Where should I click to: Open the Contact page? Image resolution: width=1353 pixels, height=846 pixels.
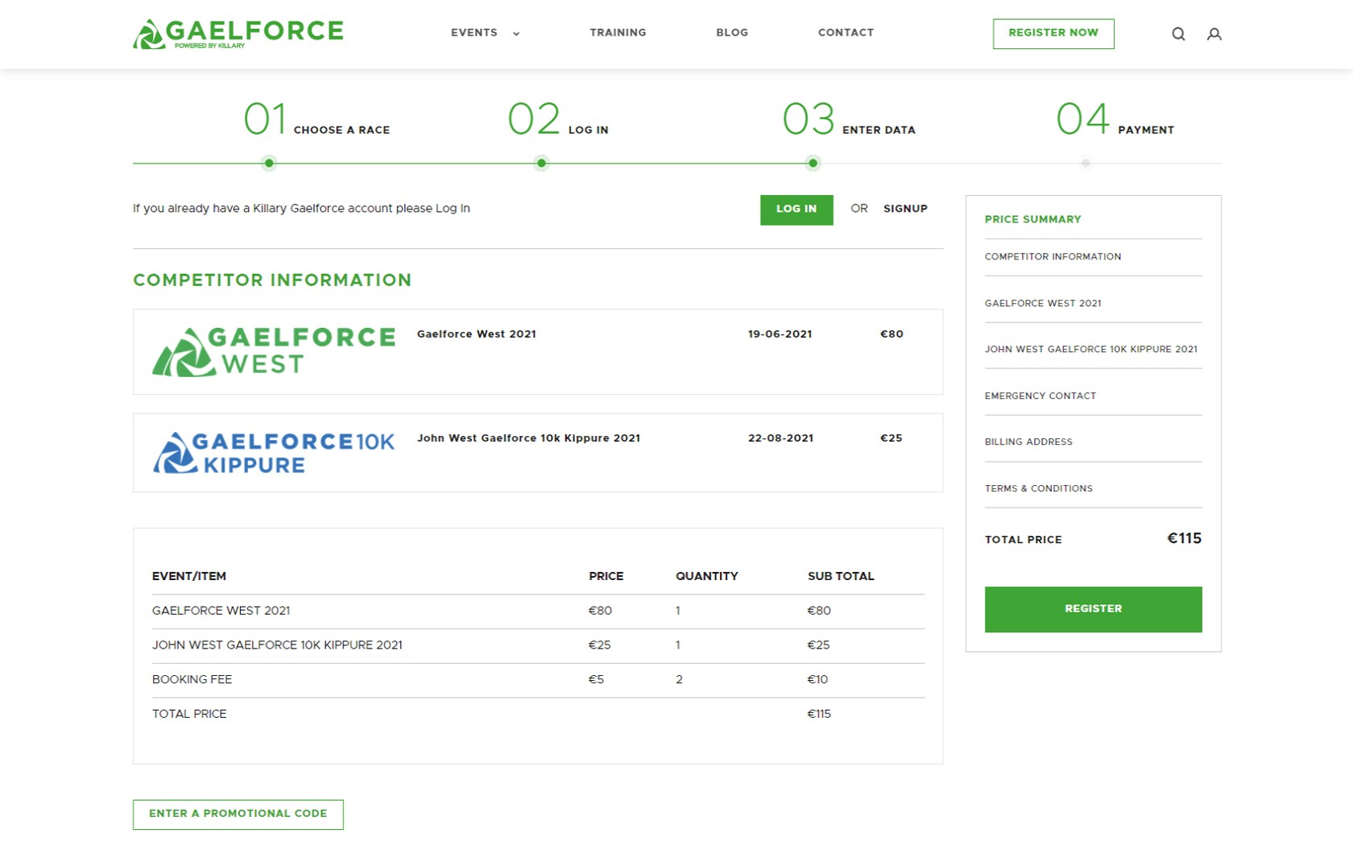tap(846, 33)
